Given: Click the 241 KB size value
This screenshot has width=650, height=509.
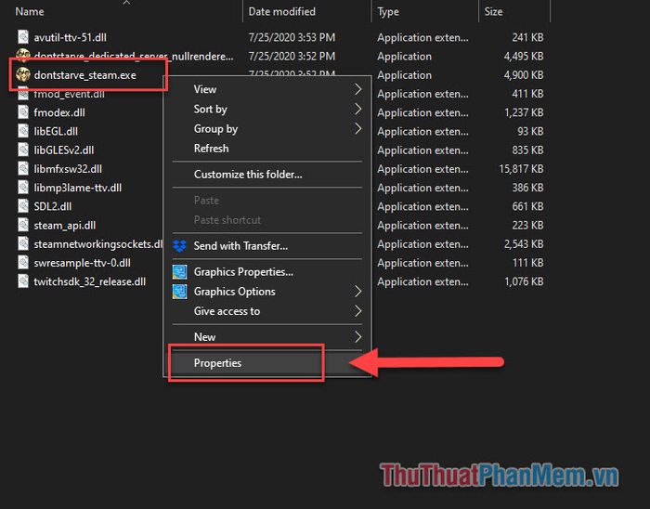Looking at the screenshot, I should [x=527, y=37].
